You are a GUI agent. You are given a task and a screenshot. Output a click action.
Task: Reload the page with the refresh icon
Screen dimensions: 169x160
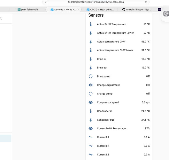(146, 2)
